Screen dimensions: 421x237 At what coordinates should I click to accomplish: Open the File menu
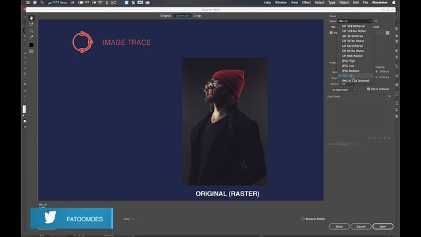pos(366,3)
